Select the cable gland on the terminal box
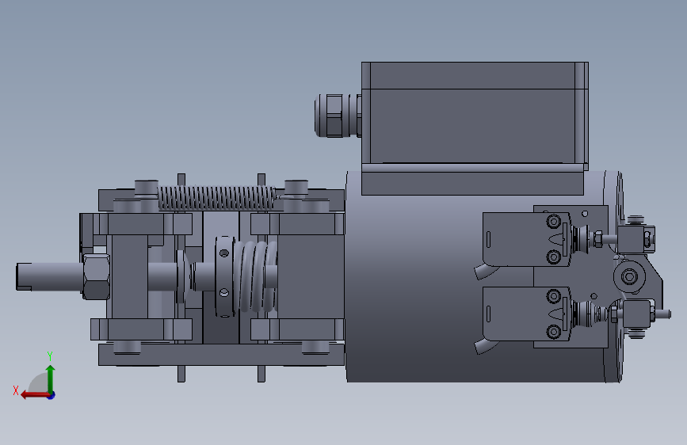 click(x=338, y=116)
